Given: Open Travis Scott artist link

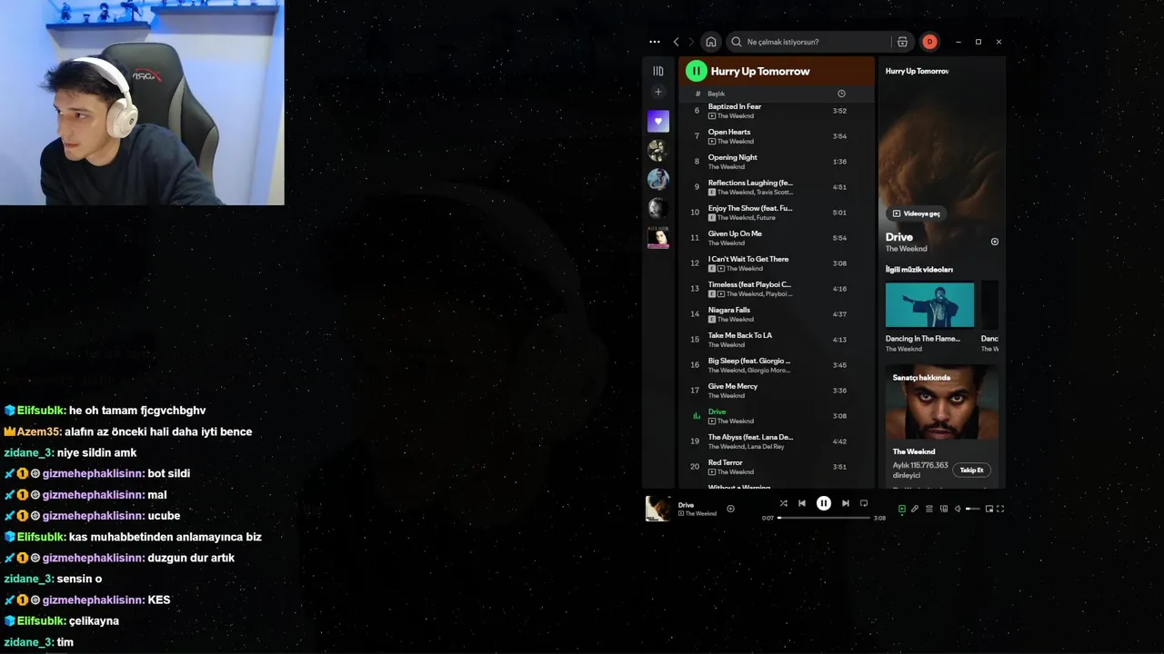Looking at the screenshot, I should 776,193.
